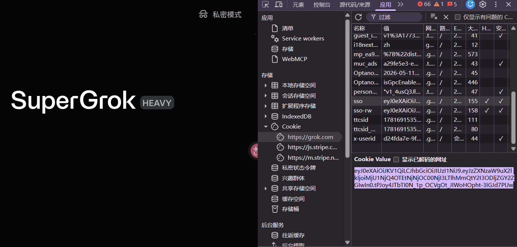
Task: Toggle 显示已解码的网址 checkbox
Action: click(396, 159)
